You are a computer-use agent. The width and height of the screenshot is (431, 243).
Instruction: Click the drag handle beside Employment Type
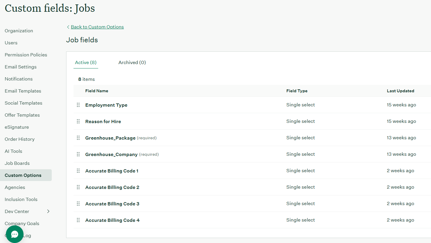78,105
